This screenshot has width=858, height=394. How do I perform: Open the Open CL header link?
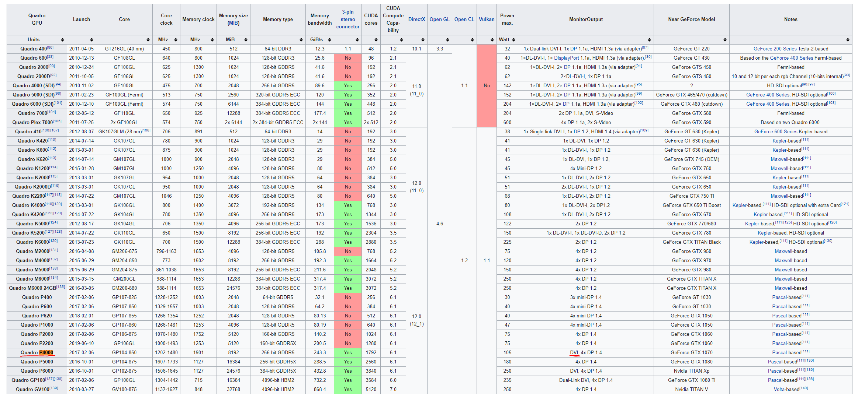tap(464, 20)
